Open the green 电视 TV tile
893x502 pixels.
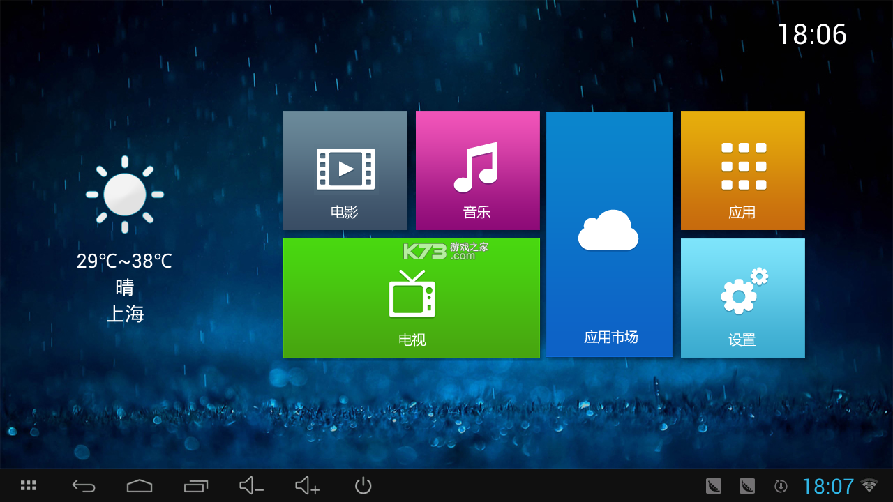tap(412, 298)
